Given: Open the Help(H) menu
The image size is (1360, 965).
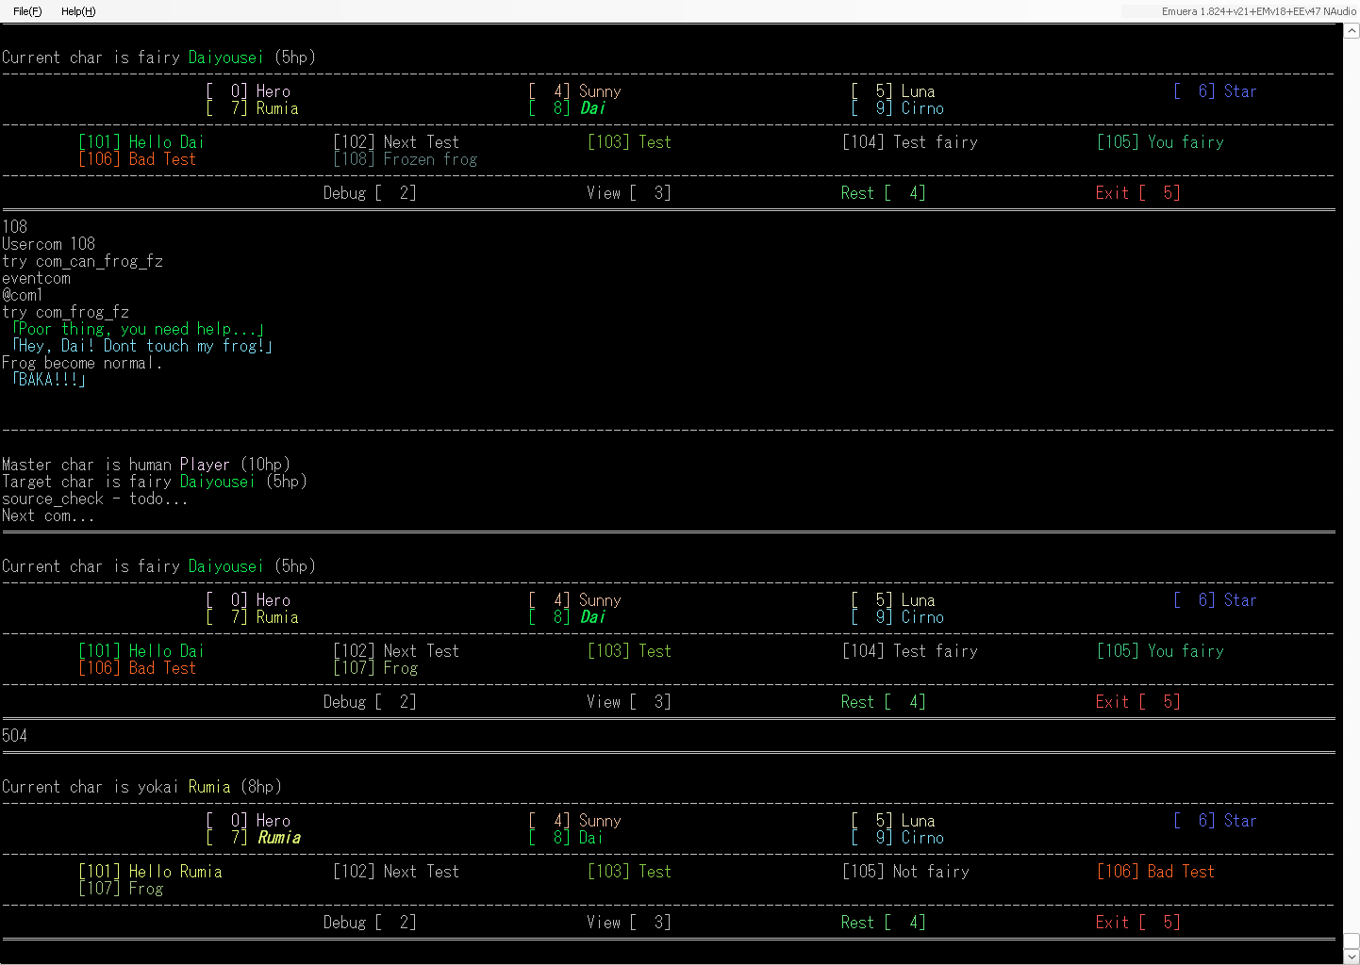Looking at the screenshot, I should 78,11.
